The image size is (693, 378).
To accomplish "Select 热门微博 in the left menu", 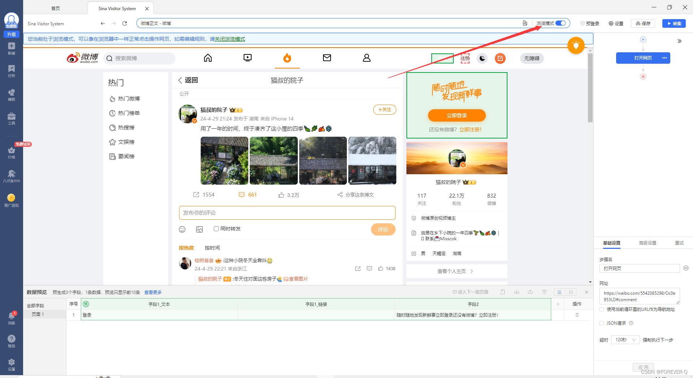I will tap(129, 98).
